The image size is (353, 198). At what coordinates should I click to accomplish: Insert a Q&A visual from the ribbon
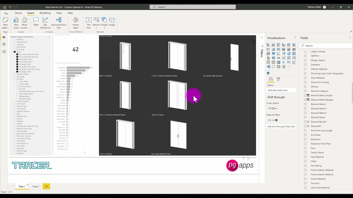click(x=36, y=22)
